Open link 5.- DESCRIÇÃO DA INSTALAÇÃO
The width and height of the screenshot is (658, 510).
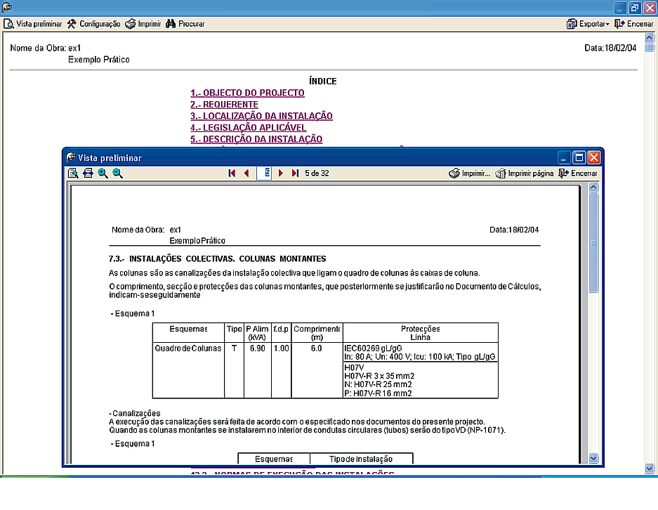[256, 139]
